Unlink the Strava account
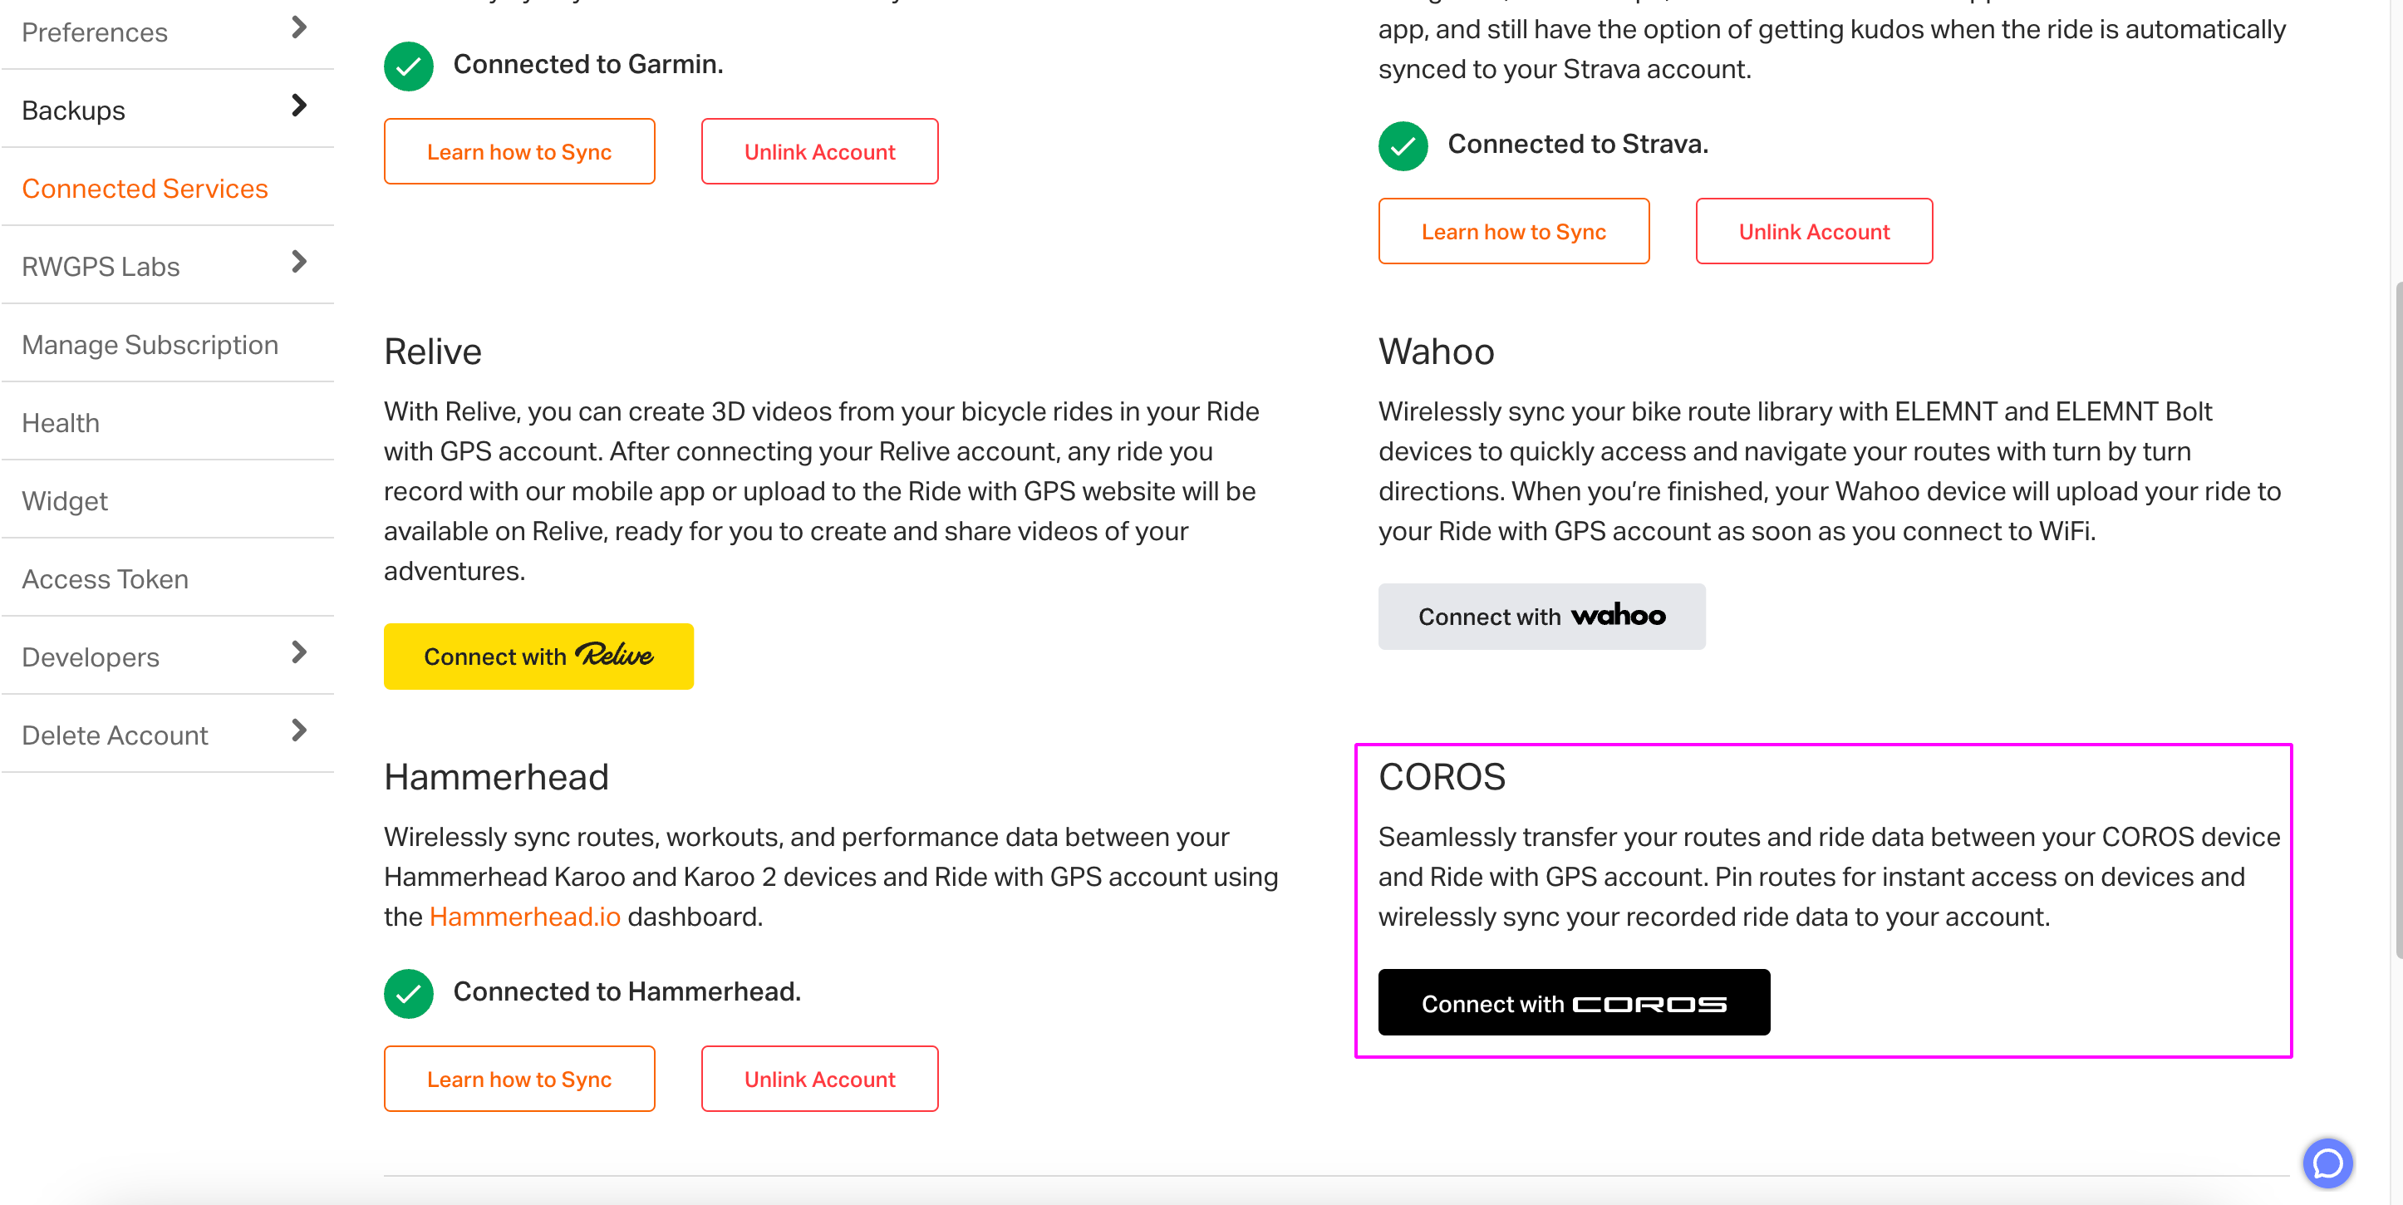 pos(1813,231)
